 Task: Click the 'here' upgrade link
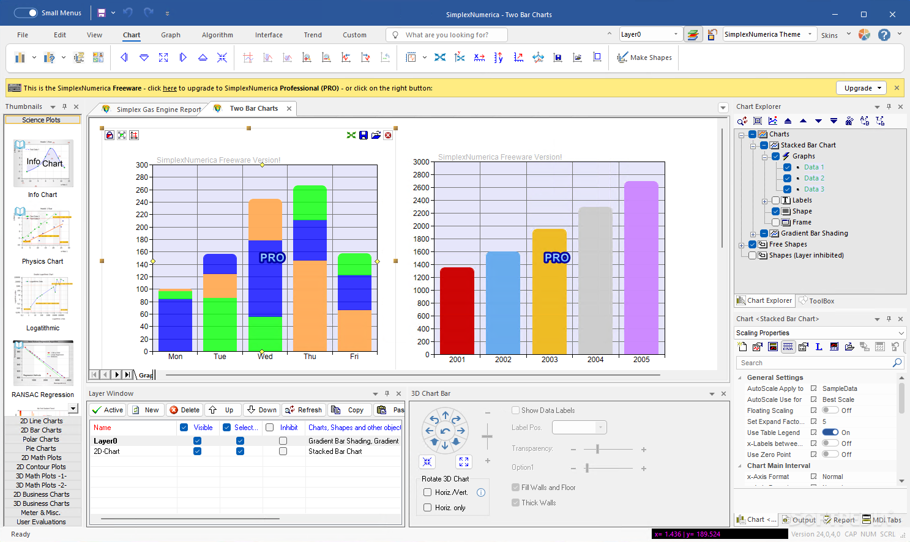pyautogui.click(x=170, y=88)
